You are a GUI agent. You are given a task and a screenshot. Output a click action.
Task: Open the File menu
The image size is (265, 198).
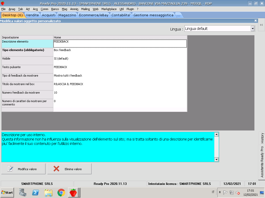coord(3,9)
